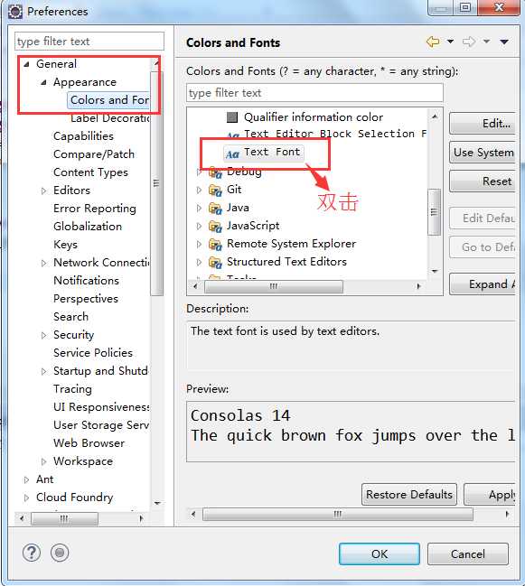Focus the left sidebar filter text field
525x586 pixels.
point(89,42)
